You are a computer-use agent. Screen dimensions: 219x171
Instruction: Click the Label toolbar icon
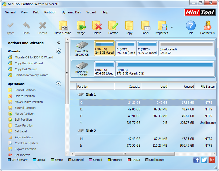tap(145, 26)
